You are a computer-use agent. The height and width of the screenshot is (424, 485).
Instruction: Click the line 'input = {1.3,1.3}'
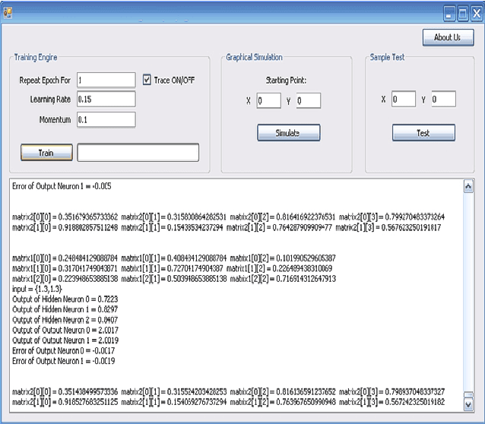37,289
